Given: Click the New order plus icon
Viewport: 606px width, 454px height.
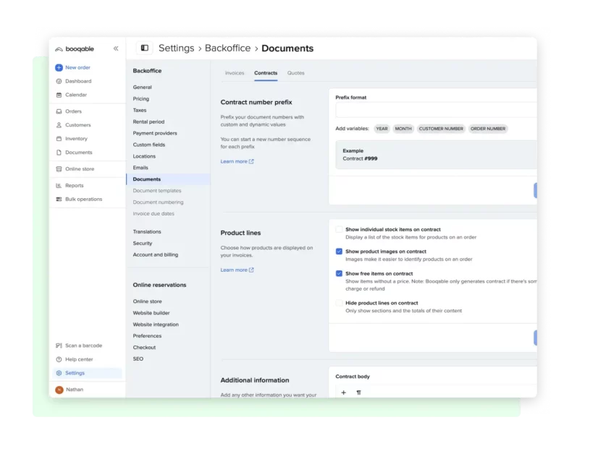Looking at the screenshot, I should click(x=59, y=67).
